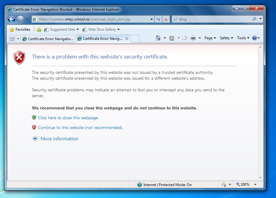Switch to the first Certificate Error tab
The image size is (276, 198).
tap(48, 39)
